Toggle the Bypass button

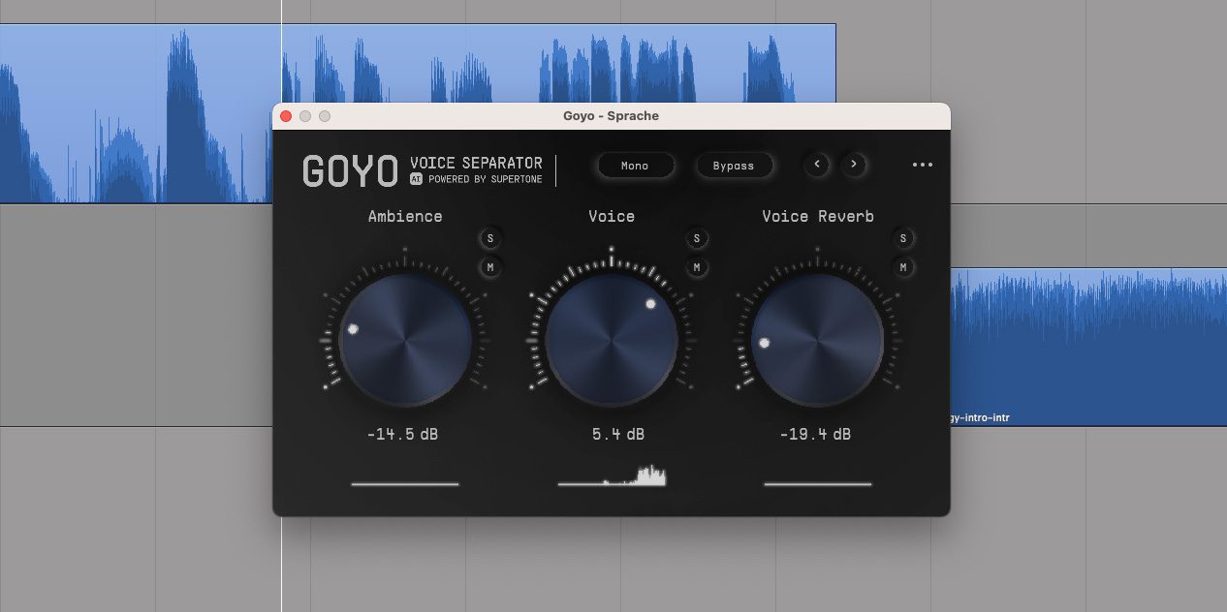tap(734, 166)
